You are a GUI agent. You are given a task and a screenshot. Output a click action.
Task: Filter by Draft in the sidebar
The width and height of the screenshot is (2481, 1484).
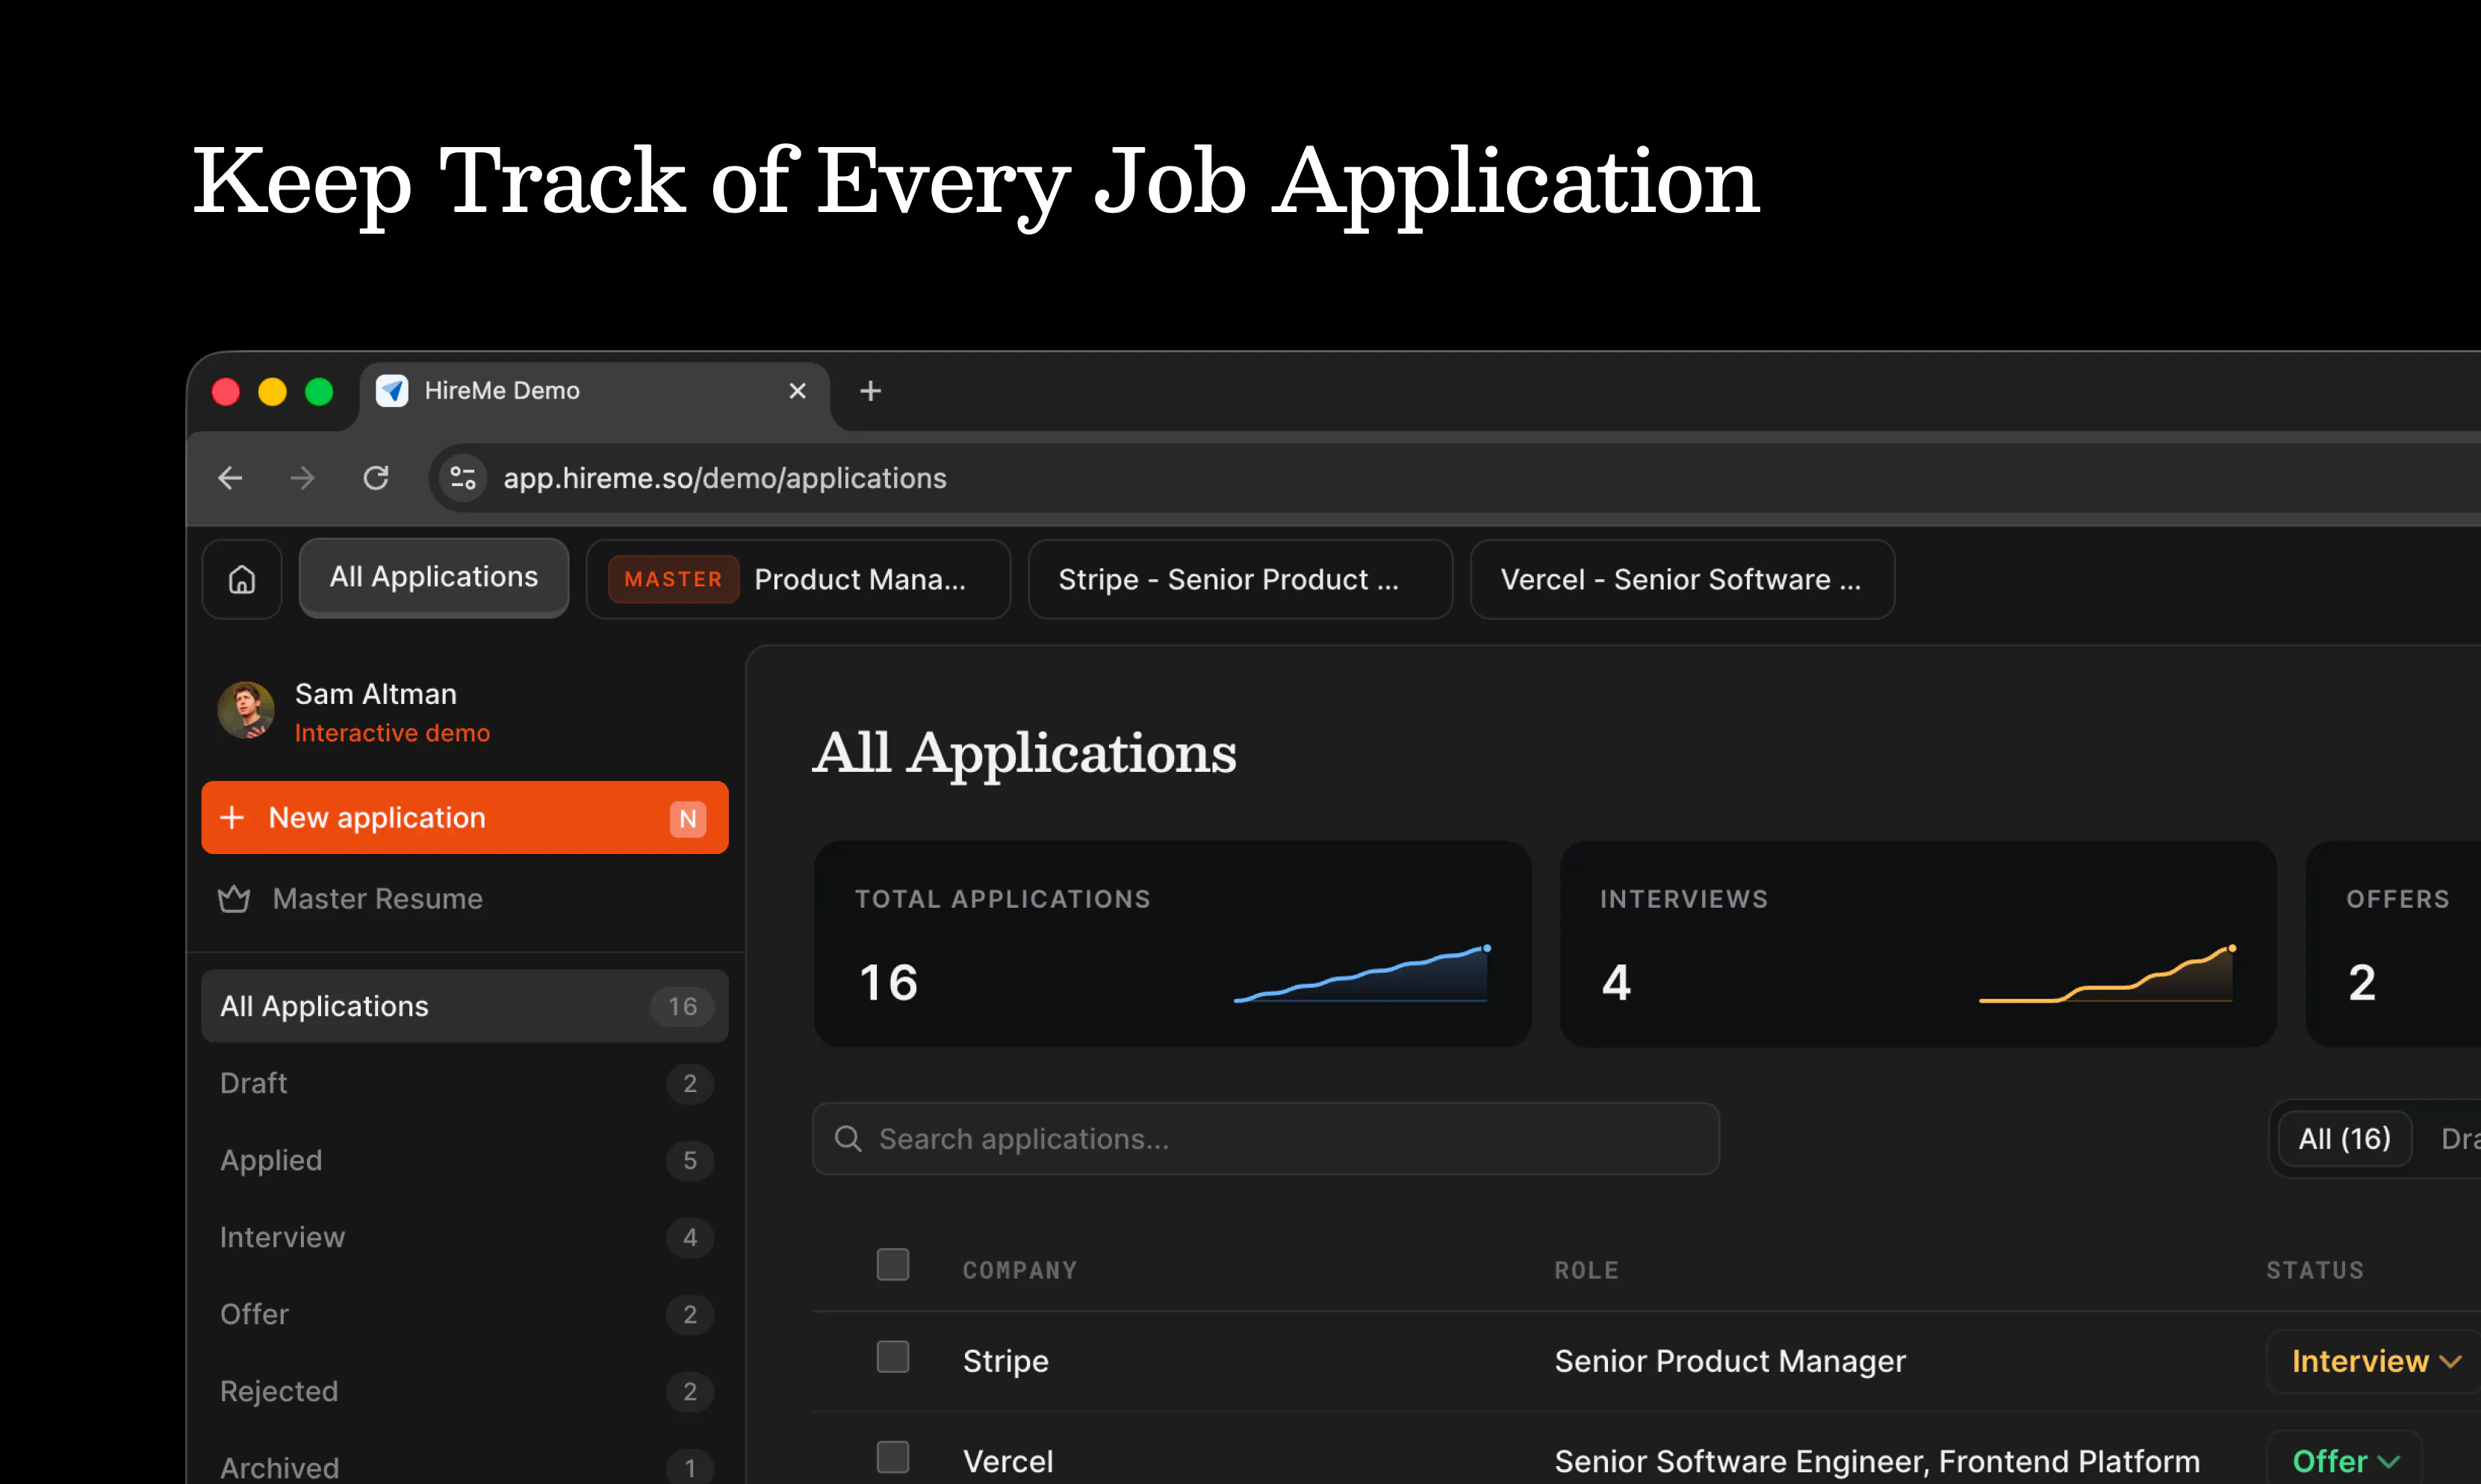click(x=465, y=1083)
